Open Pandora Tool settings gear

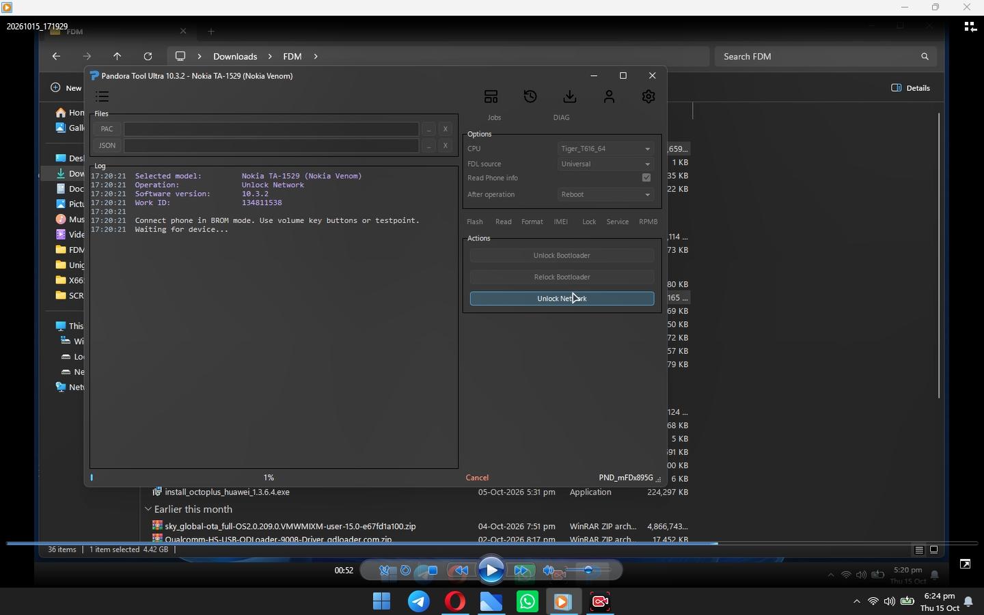click(648, 97)
